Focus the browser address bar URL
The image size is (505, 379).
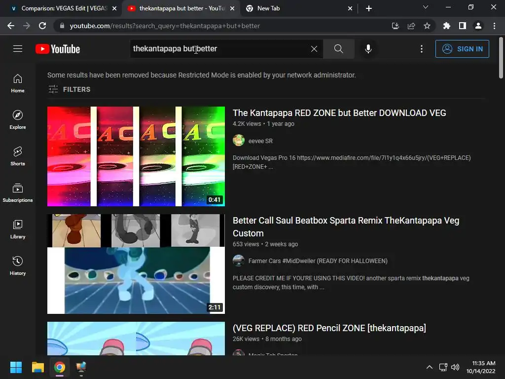point(165,26)
